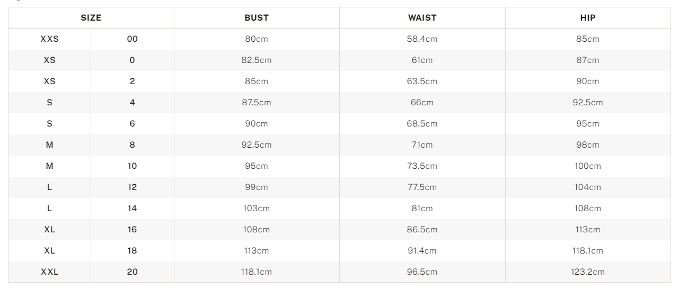Click the BUST column header

tap(257, 18)
